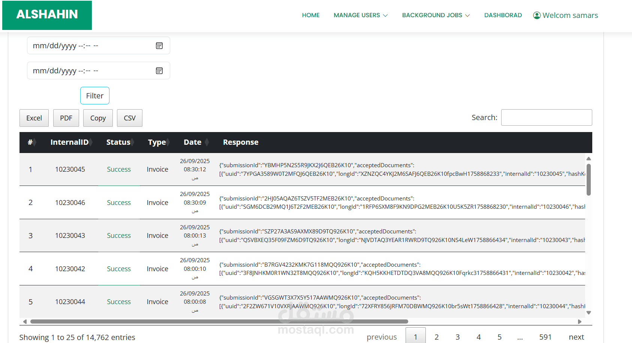Click horizontal scrollbar right arrow

tap(580, 322)
